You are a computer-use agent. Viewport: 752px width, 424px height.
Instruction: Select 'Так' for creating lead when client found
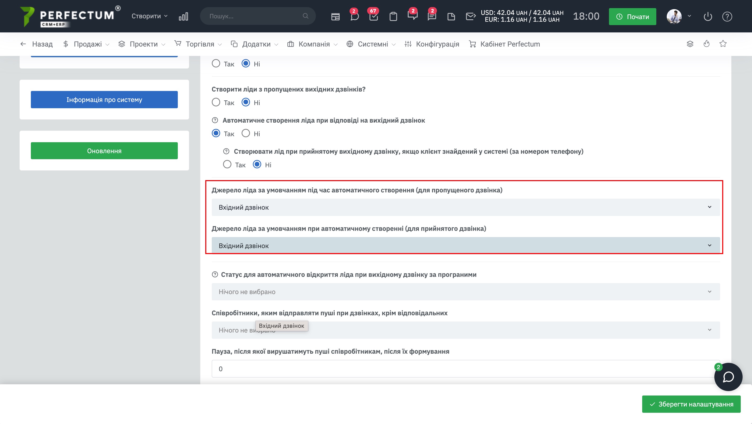227,165
